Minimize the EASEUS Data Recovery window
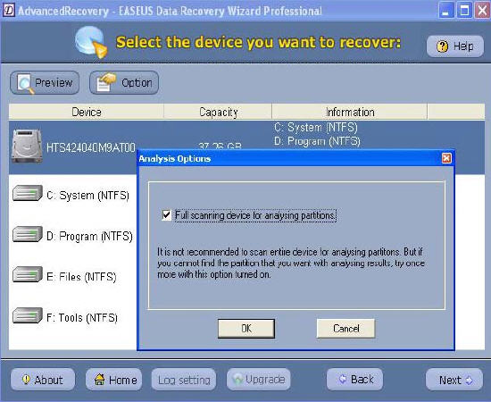 tap(445, 11)
